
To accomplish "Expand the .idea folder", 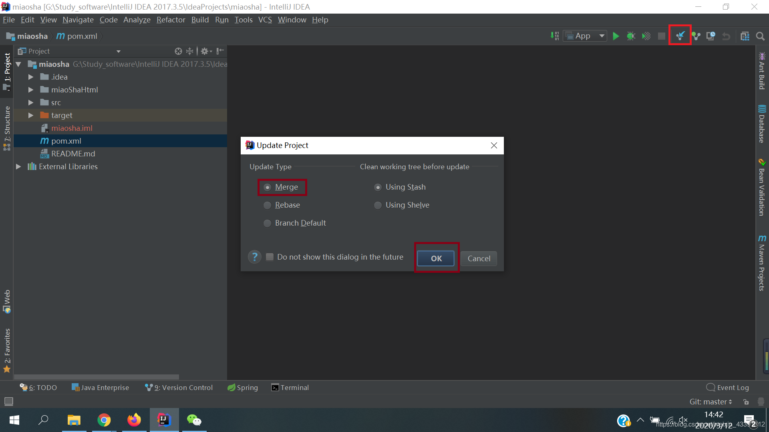I will coord(31,77).
